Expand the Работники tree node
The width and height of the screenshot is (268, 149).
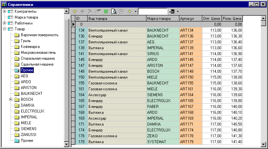5,23
